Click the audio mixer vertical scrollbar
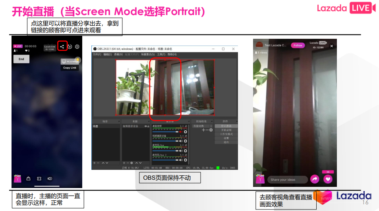 [x=189, y=144]
